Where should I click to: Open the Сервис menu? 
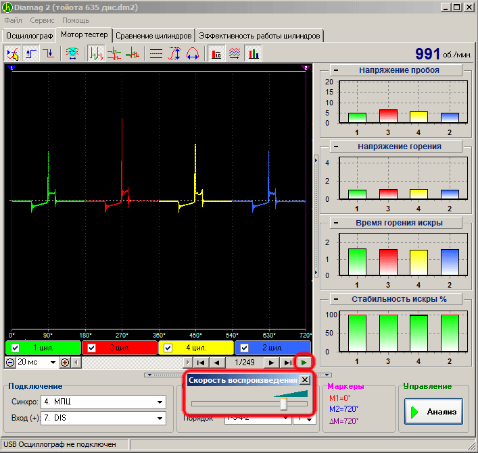coord(42,20)
